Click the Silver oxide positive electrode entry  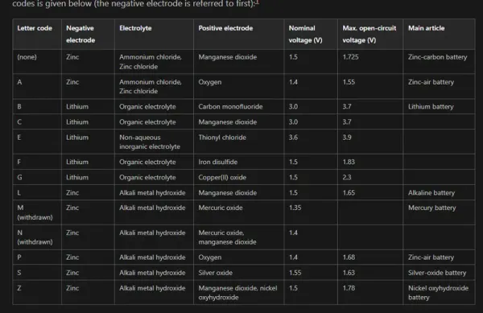tap(215, 273)
